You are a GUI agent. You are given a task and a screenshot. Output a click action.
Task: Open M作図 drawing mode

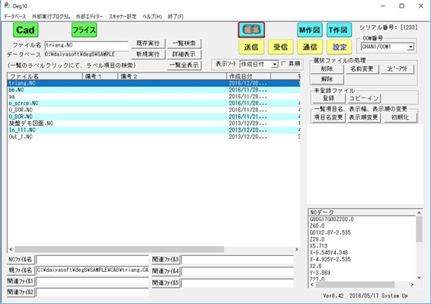(x=310, y=30)
